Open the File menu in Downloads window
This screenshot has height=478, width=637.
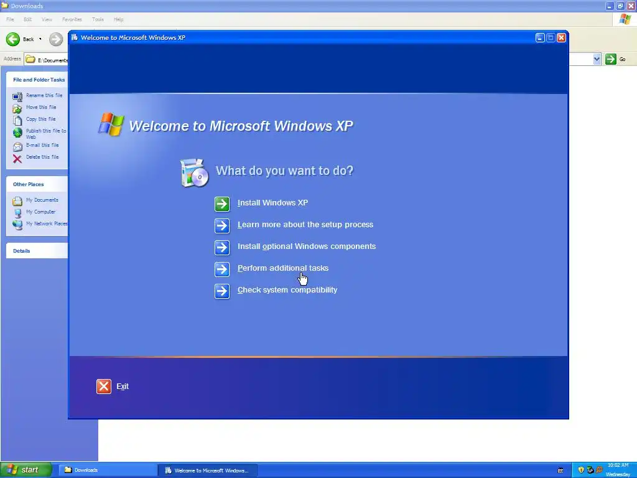[x=10, y=19]
